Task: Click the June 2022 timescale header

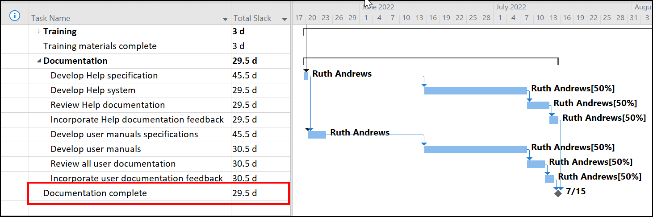Action: click(x=379, y=7)
